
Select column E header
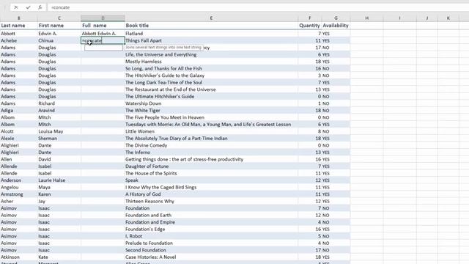pos(211,18)
